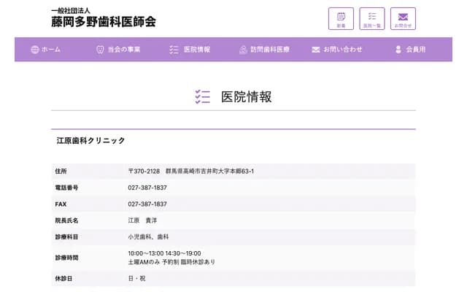The image size is (467, 292).
Task: Click the phone number in the 電話番号 row
Action: click(147, 188)
